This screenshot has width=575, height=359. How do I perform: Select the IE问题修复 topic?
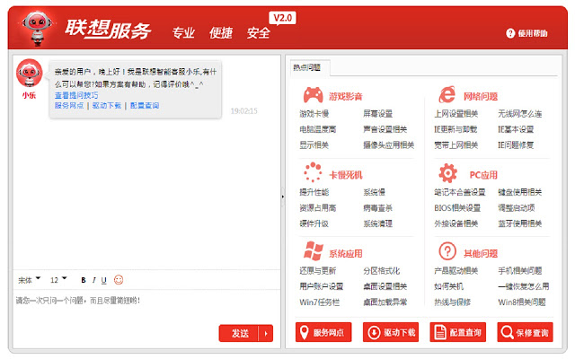tap(516, 145)
